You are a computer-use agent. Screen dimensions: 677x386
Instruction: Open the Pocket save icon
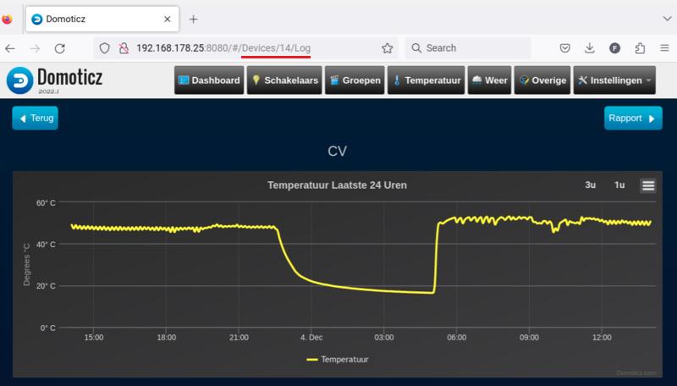[564, 48]
